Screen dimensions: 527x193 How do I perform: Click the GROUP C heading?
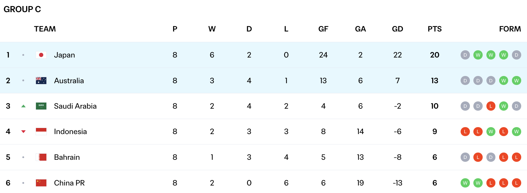click(x=22, y=9)
